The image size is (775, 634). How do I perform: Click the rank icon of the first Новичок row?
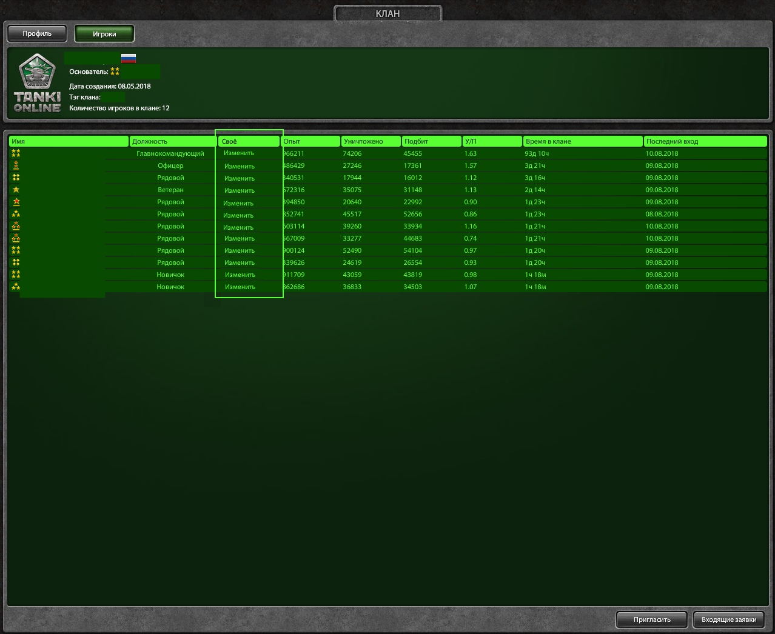click(16, 275)
